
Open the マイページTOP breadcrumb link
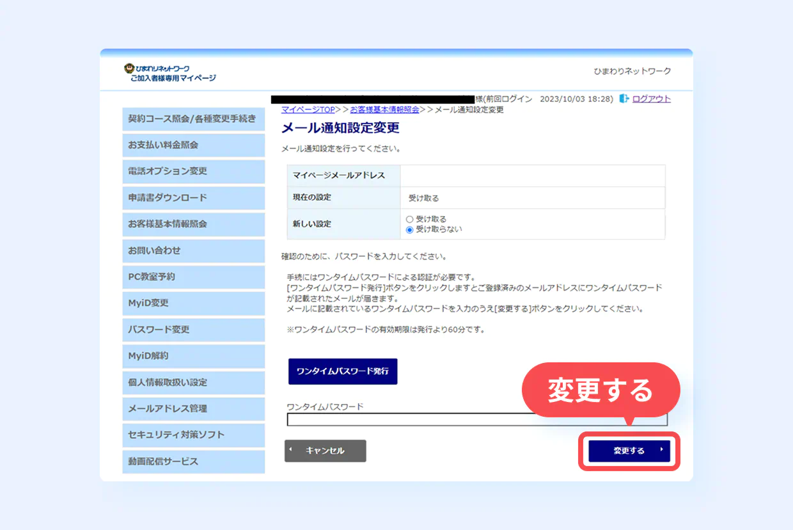(308, 109)
